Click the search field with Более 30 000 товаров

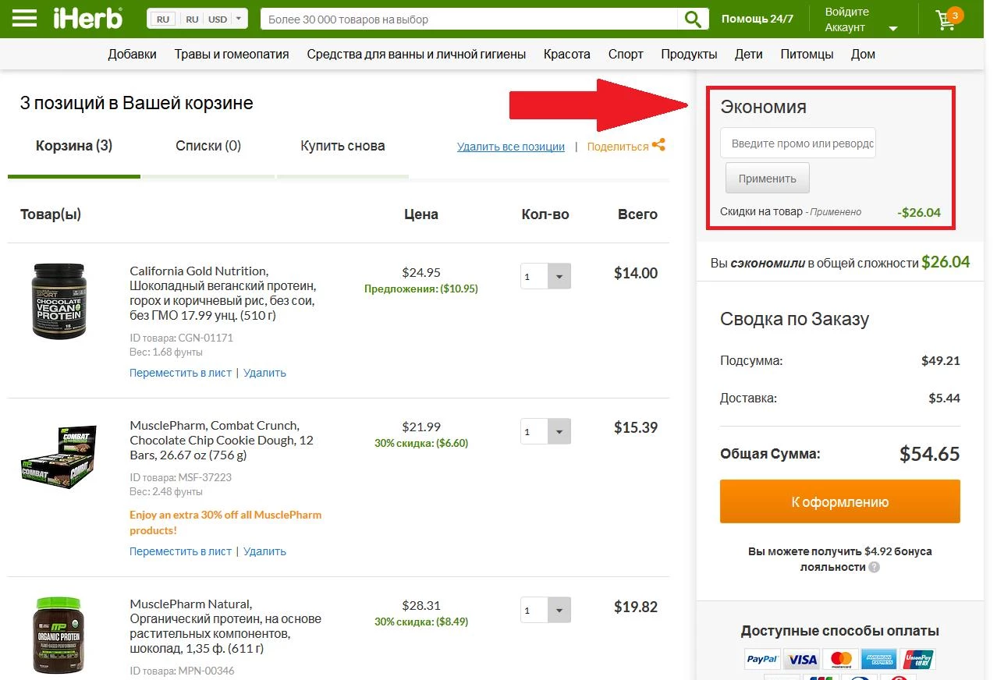point(469,19)
